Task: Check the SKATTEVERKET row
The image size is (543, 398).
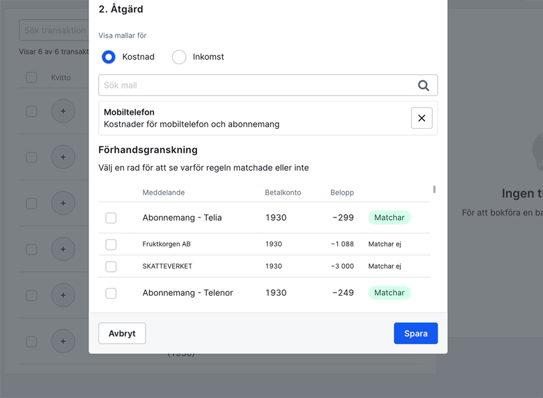Action: pos(111,266)
